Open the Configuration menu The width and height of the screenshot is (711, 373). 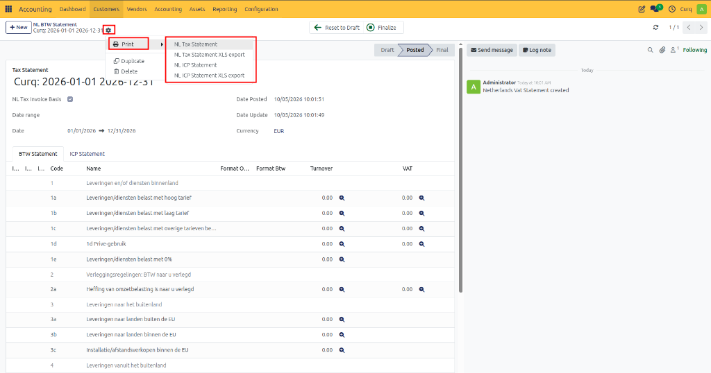[261, 9]
